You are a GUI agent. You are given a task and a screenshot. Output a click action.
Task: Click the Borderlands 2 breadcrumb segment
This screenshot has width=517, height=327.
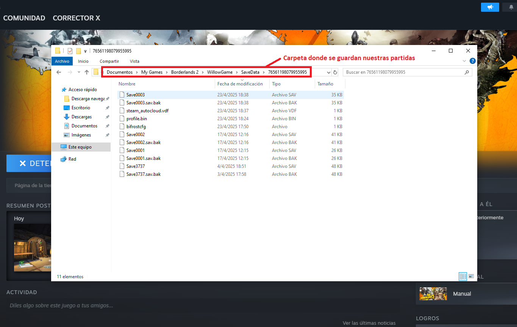click(185, 72)
